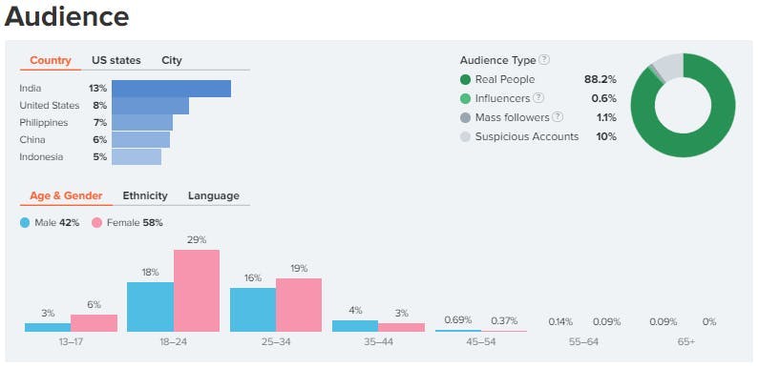The width and height of the screenshot is (759, 368).
Task: Toggle the Female pink legend circle
Action: coord(96,223)
